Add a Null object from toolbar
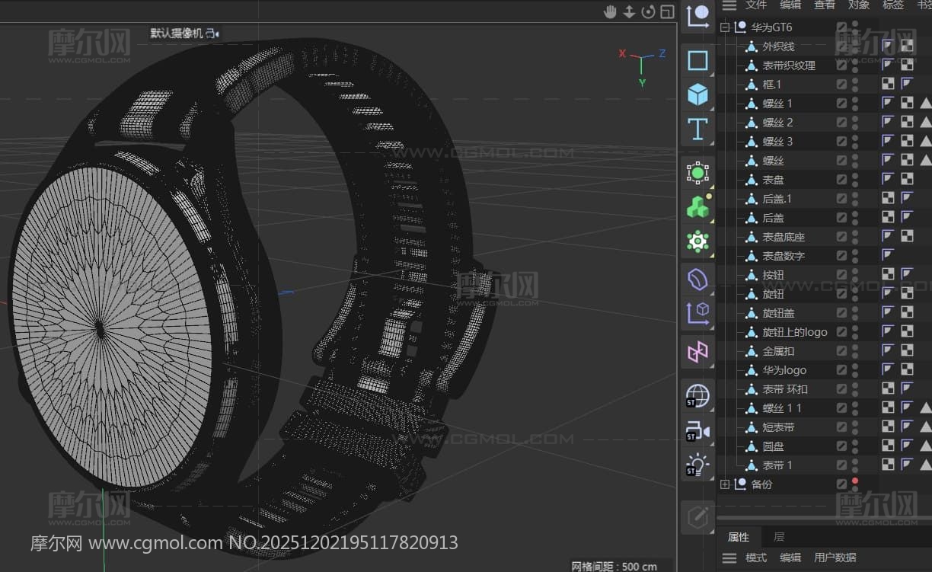Image resolution: width=932 pixels, height=572 pixels. 697,16
